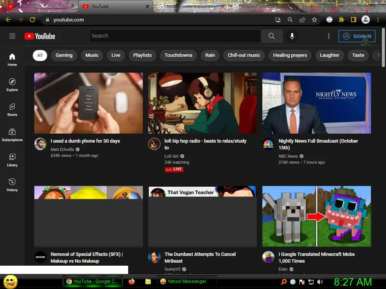Toggle browser side panel icon
Screen dimensions: 386x289
[354, 20]
